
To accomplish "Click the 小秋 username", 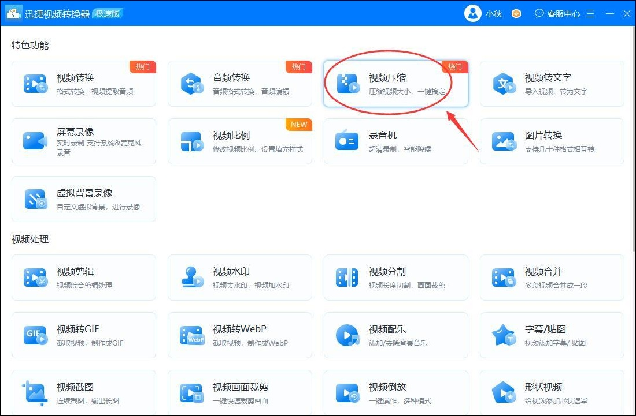I will [494, 14].
